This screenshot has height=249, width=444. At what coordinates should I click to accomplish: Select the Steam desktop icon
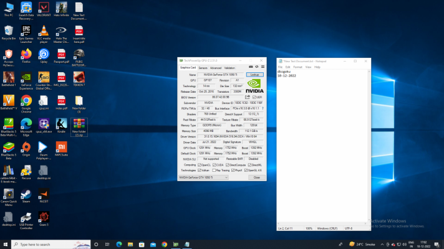(x=26, y=195)
